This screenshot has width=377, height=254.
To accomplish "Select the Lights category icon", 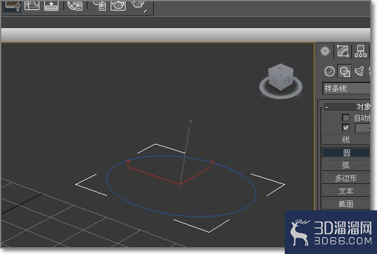I will (x=359, y=71).
